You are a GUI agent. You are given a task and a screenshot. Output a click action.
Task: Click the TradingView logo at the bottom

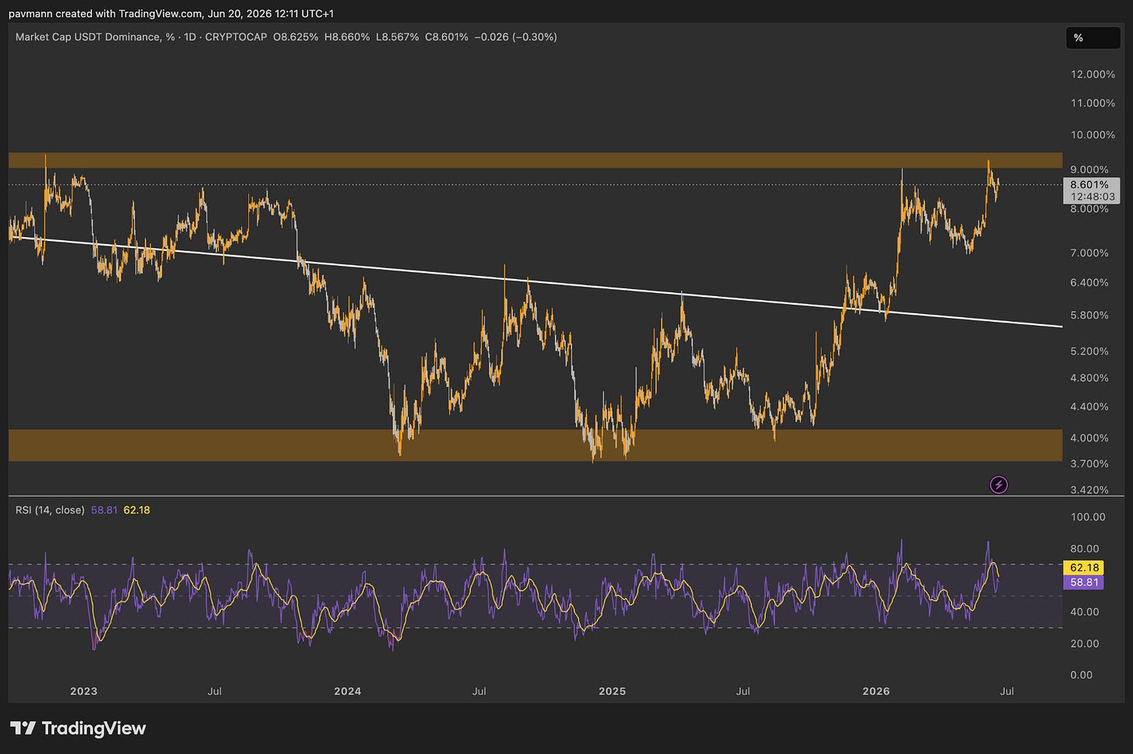click(x=78, y=728)
